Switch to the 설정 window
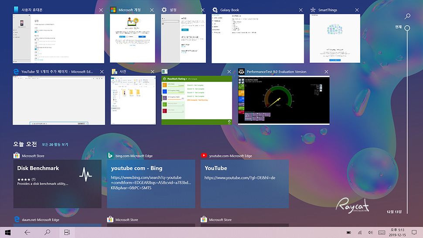This screenshot has width=423, height=238. pyautogui.click(x=184, y=38)
